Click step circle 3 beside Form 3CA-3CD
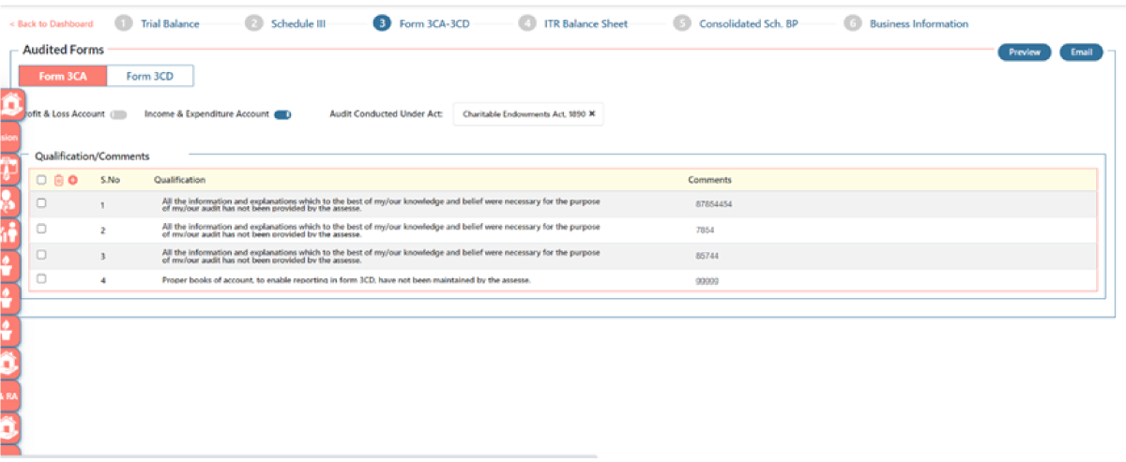 pos(381,23)
